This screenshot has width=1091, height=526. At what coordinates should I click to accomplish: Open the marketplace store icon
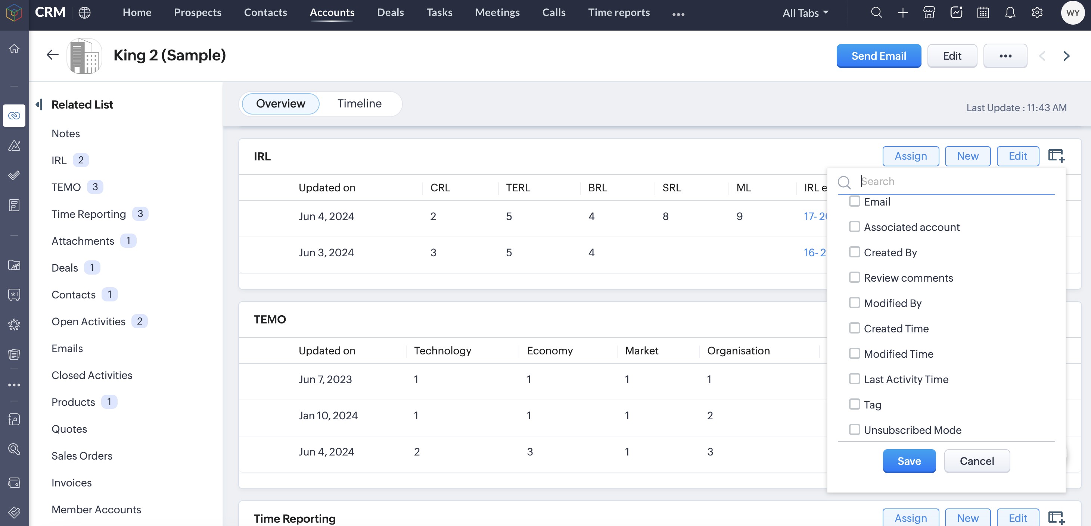pyautogui.click(x=929, y=13)
